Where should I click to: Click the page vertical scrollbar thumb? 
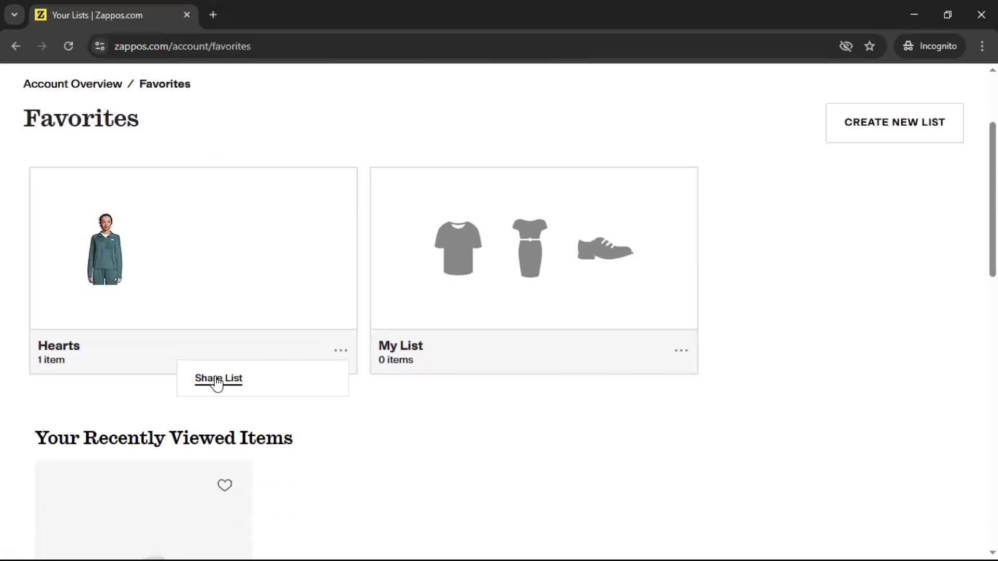click(992, 199)
